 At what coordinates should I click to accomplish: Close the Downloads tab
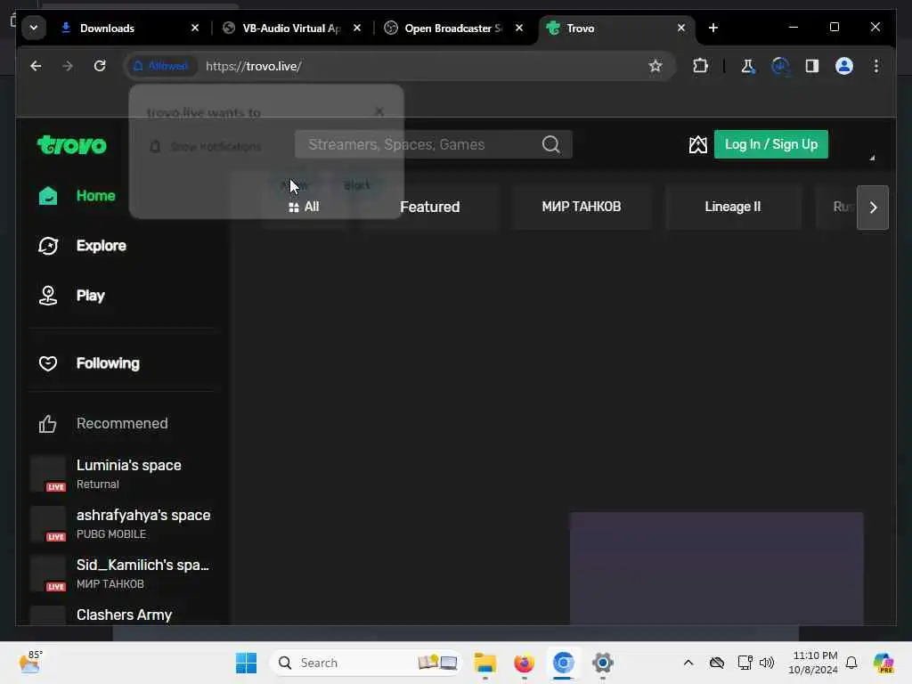[x=195, y=28]
